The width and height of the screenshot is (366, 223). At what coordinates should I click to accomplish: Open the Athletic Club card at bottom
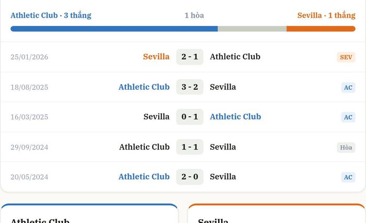pyautogui.click(x=89, y=214)
